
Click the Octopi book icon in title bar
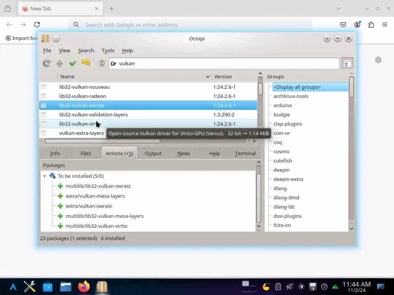[45, 38]
